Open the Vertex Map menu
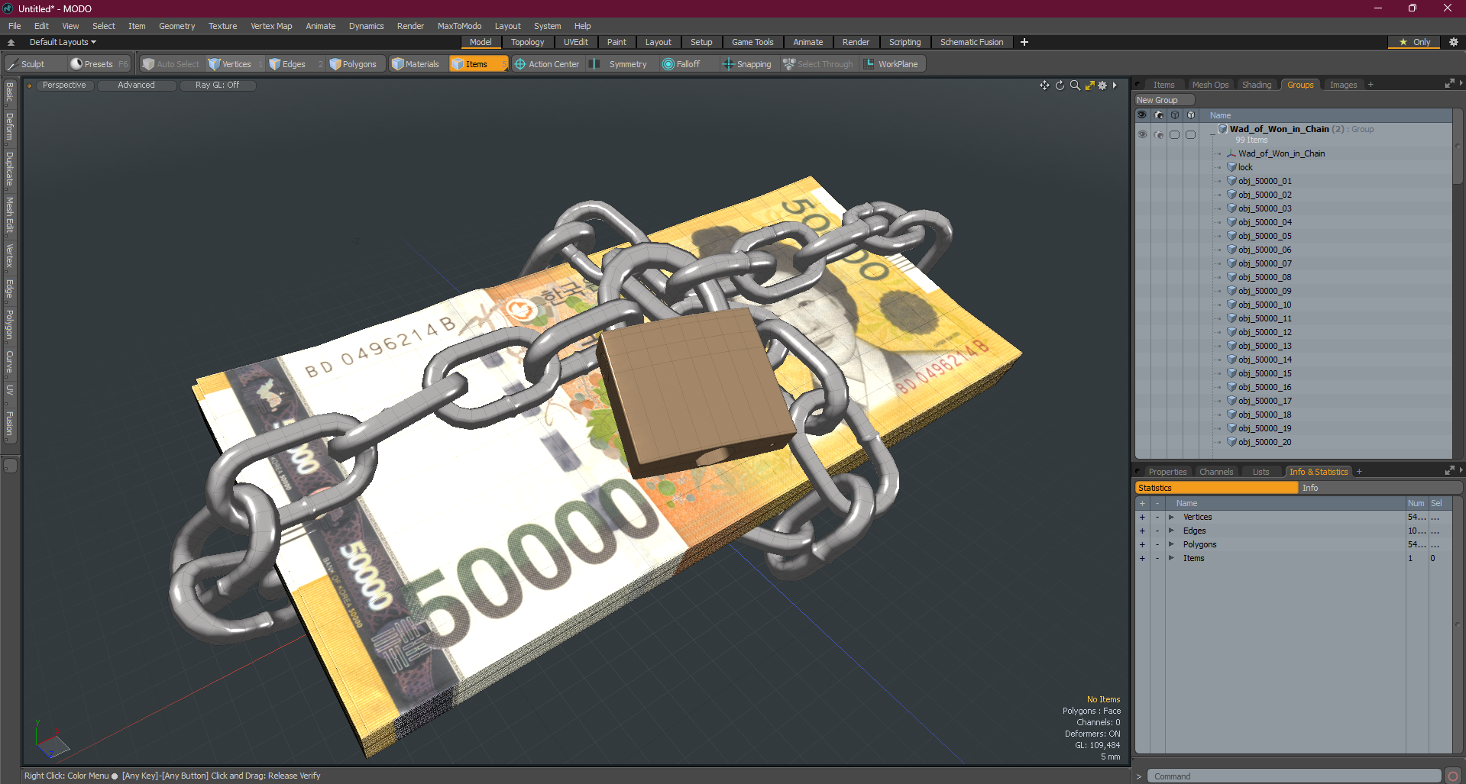This screenshot has width=1466, height=784. tap(271, 26)
